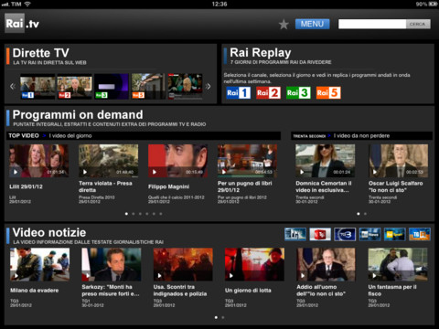Open the Video notizie section heading

[49, 233]
